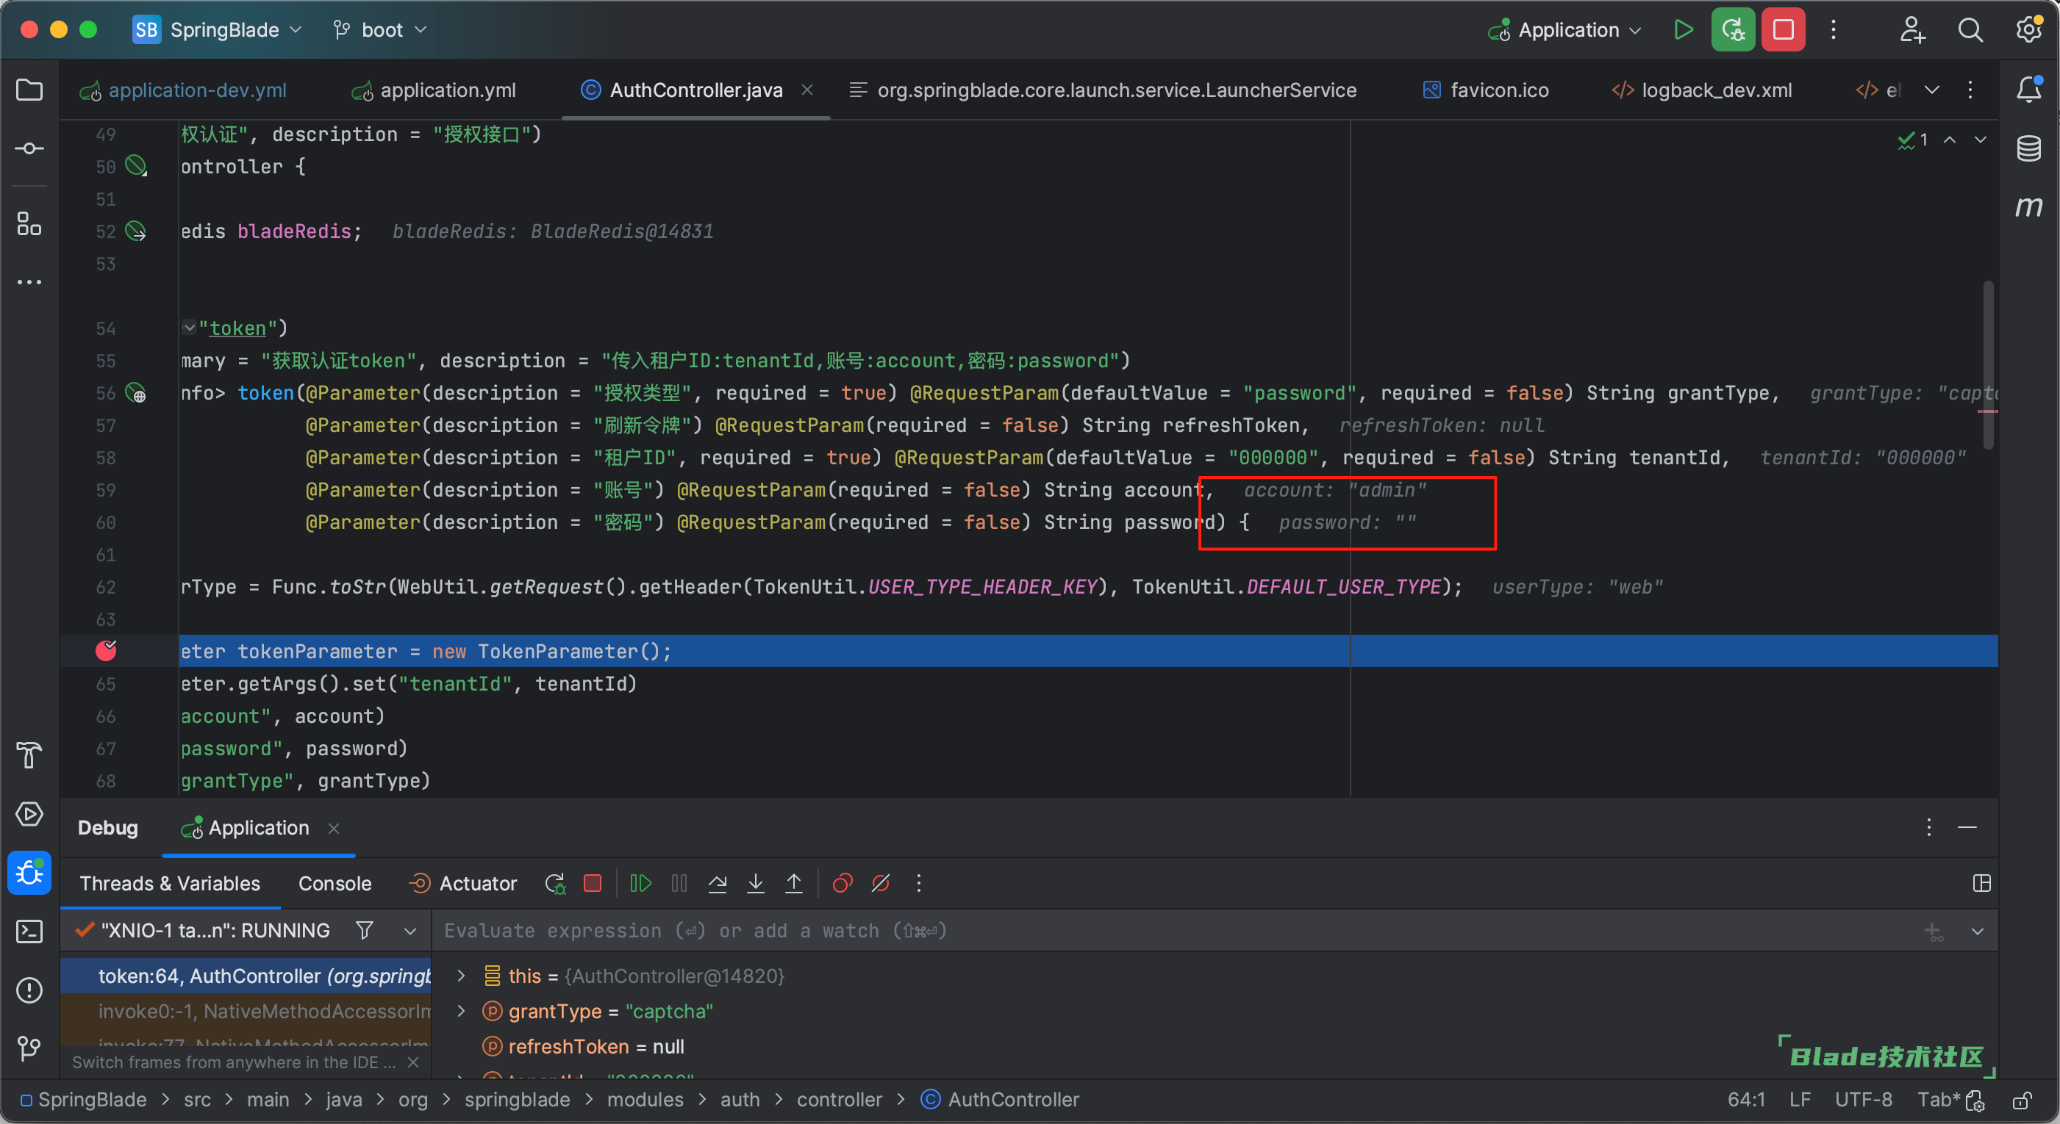
Task: Click the editor vertical scrollbar
Action: [1989, 365]
